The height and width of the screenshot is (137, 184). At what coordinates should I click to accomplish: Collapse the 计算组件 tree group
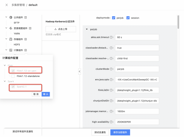click(x=6, y=50)
